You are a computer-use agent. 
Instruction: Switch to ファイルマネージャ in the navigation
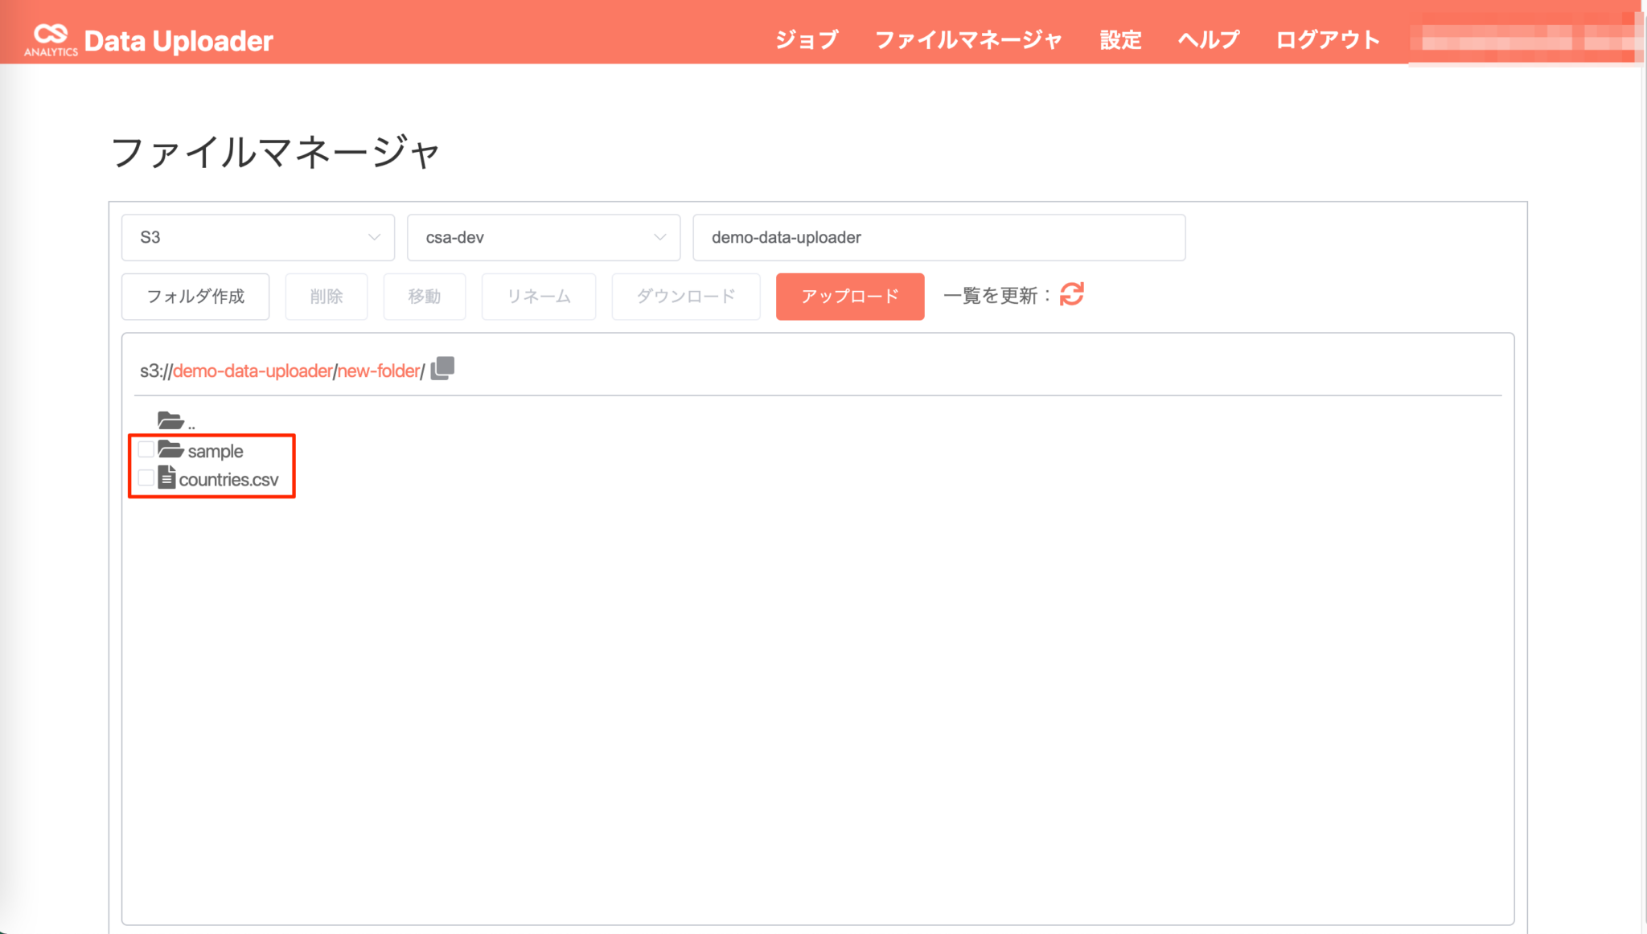(x=968, y=39)
